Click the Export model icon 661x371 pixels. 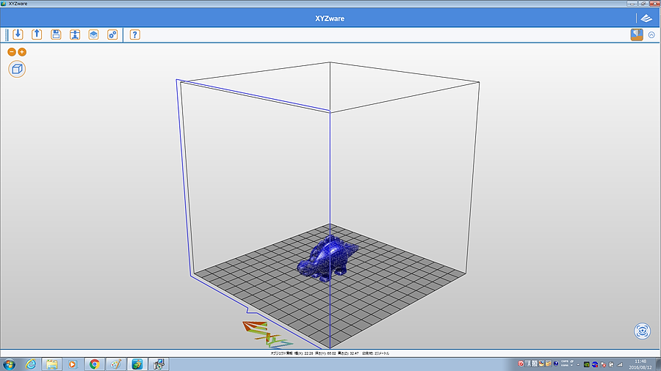point(37,34)
